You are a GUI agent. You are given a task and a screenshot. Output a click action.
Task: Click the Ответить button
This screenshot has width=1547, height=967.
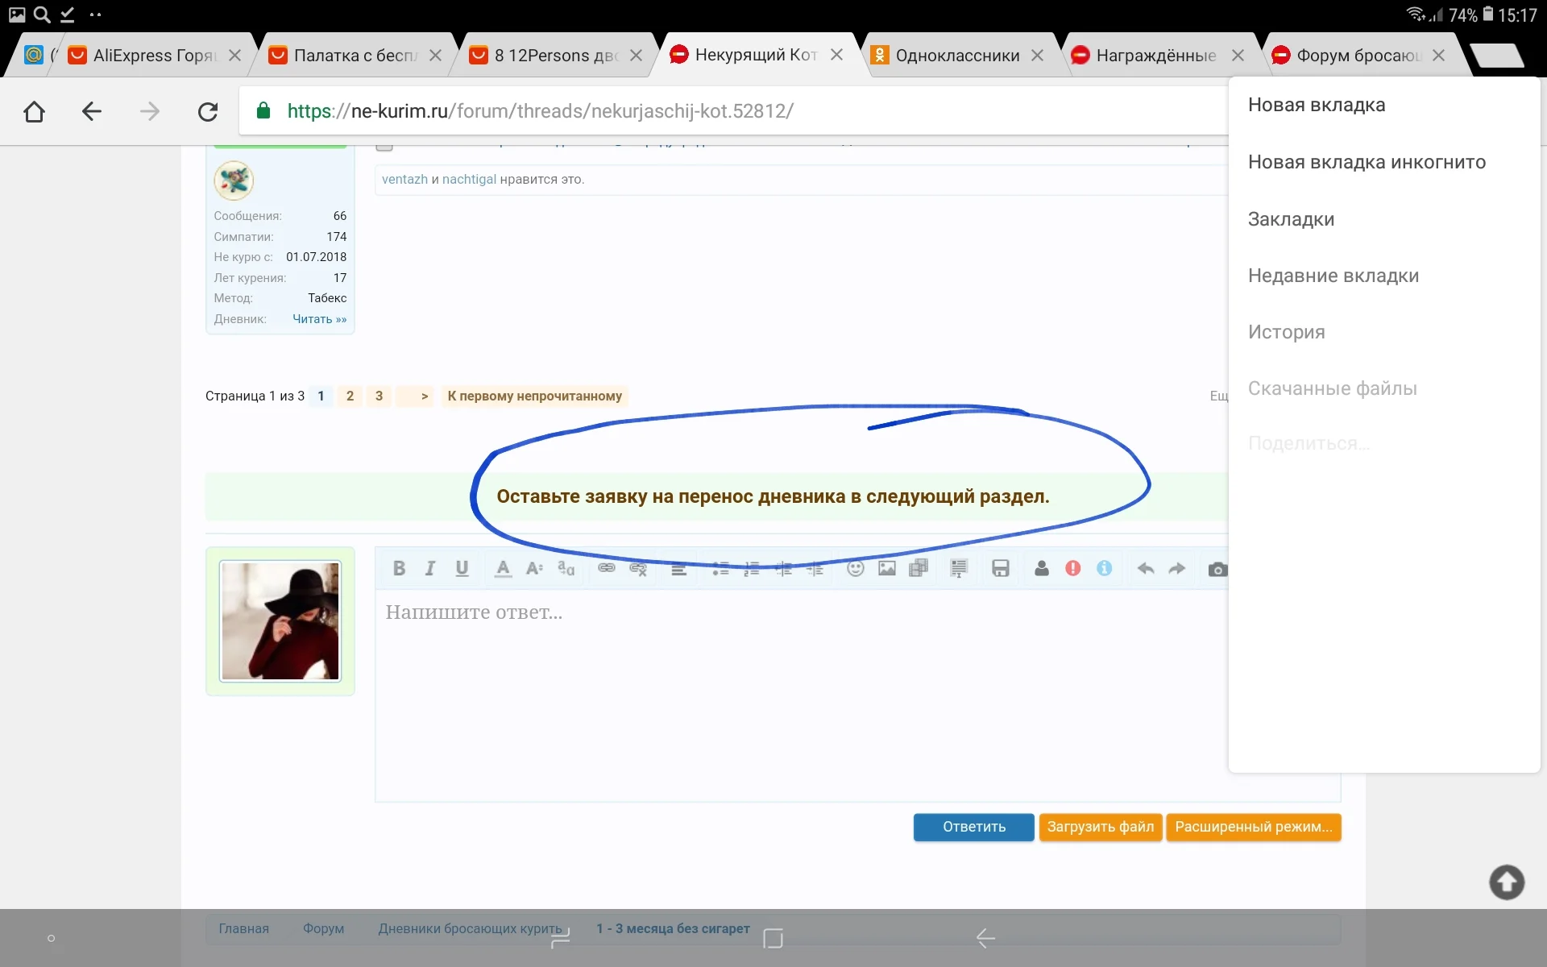tap(973, 827)
